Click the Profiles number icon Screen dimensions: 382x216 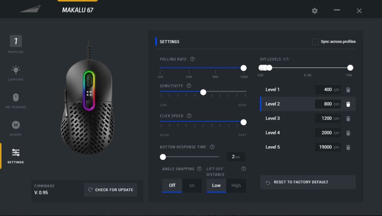(x=16, y=41)
